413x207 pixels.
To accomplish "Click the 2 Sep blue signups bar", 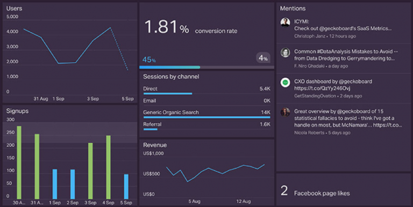I will (73, 184).
